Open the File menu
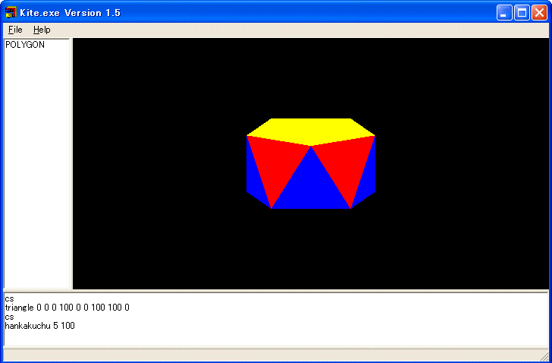The image size is (552, 363). (15, 30)
